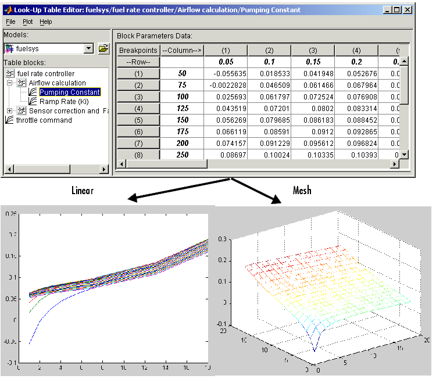Click the Ramp Rate (Ki) lookup icon
436x379 pixels.
point(33,102)
